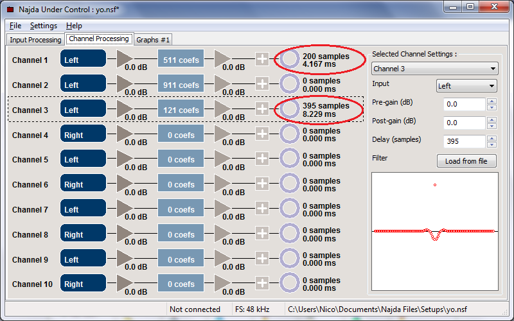
Task: Decrease Delay samples with the down arrow
Action: click(492, 145)
